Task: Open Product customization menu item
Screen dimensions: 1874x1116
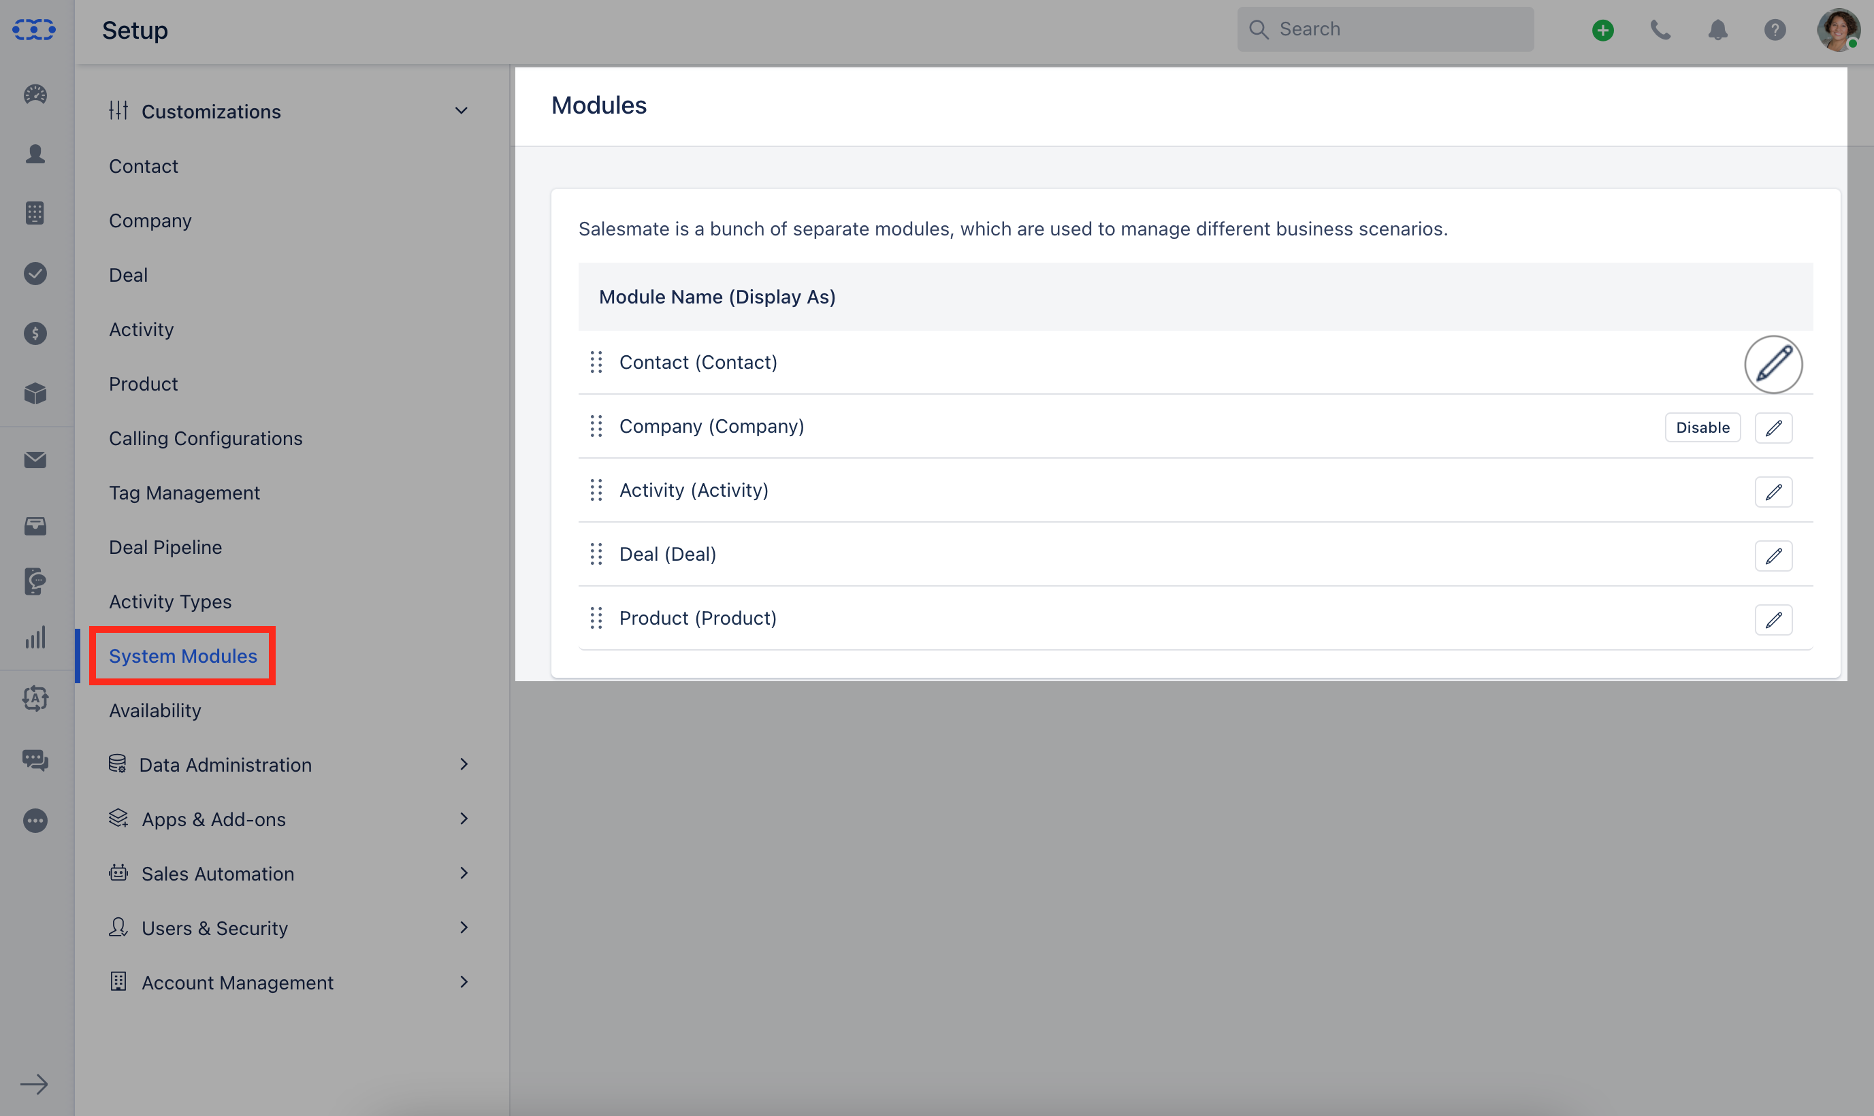Action: coord(143,384)
